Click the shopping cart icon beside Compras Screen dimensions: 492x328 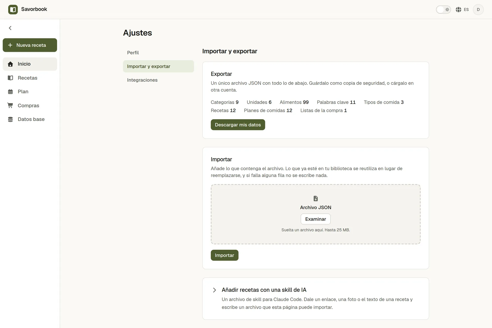point(10,105)
